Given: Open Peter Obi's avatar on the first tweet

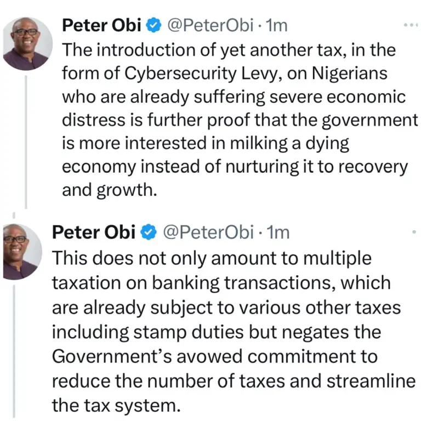Looking at the screenshot, I should (28, 43).
